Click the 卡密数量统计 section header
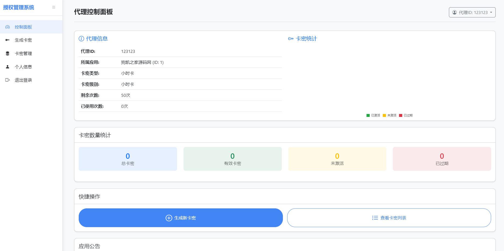The image size is (504, 251). pos(95,135)
